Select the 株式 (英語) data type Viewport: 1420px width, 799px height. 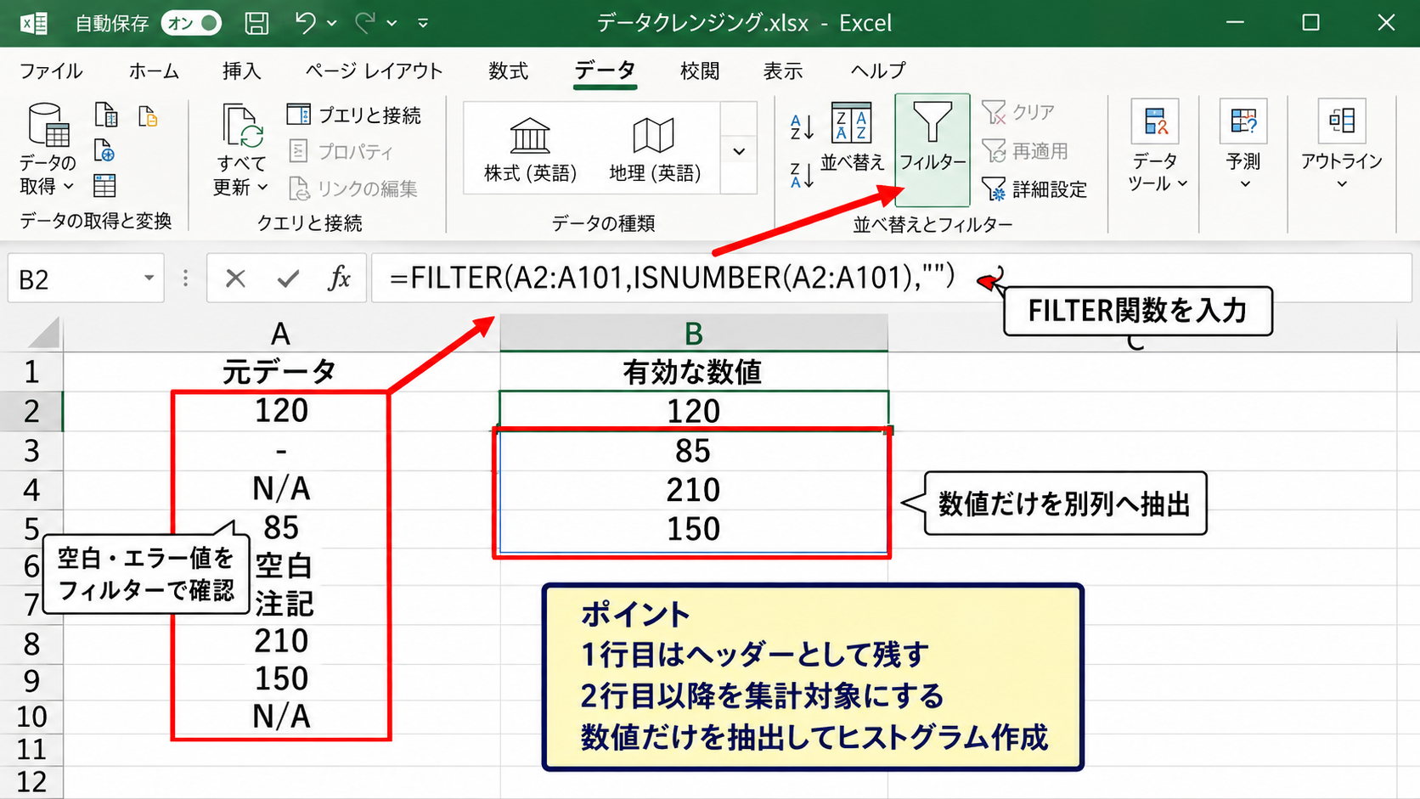[530, 149]
